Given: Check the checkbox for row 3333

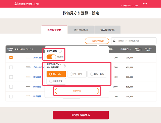Looking at the screenshot, I should pyautogui.click(x=11, y=67).
